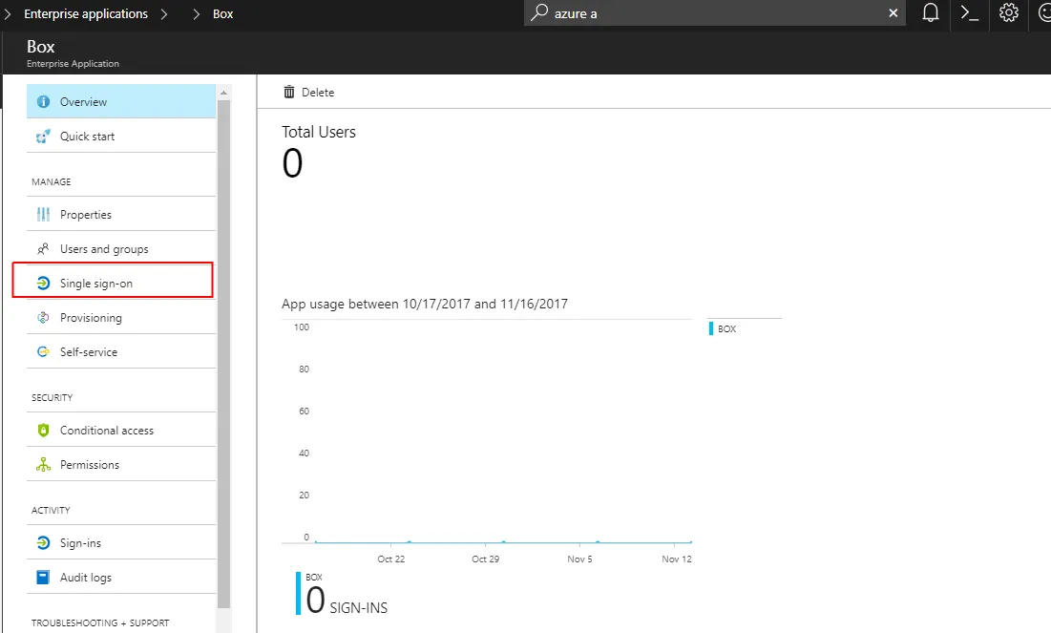Screen dimensions: 1051x633
Task: Click the MANAGE section header
Action: point(51,181)
